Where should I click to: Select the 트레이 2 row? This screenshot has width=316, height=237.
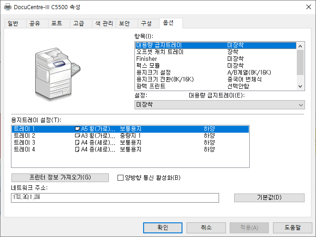(x=130, y=136)
